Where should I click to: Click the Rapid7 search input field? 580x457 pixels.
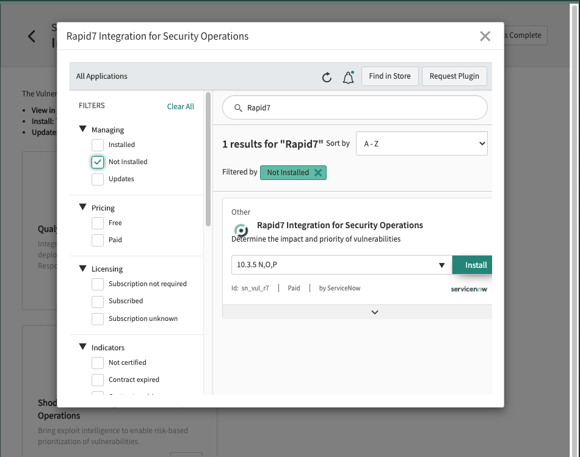coord(355,107)
